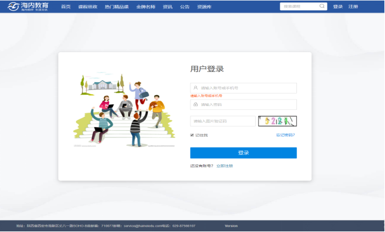Click the magnifier search icon

click(322, 6)
